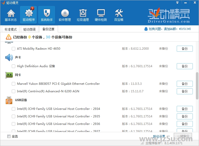This screenshot has width=199, height=146.
Task: Click the USB设备 flash drive icon
Action: 9,100
